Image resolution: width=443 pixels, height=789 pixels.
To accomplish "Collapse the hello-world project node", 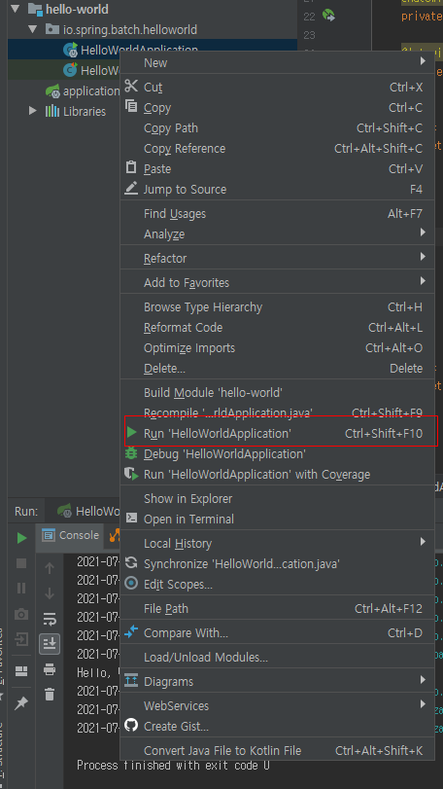I will [15, 9].
